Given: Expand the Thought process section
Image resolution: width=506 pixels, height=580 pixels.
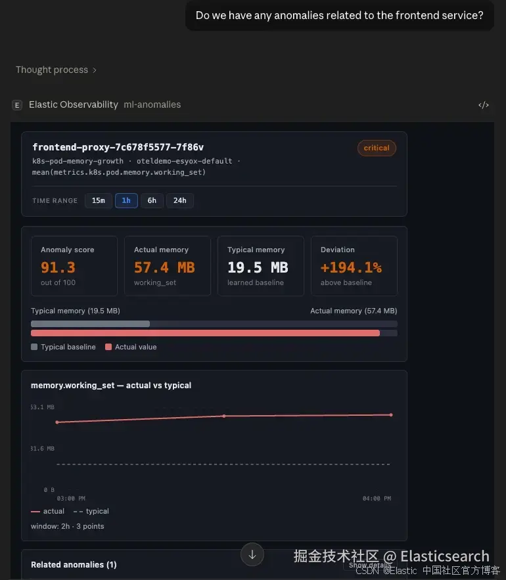Looking at the screenshot, I should (56, 70).
